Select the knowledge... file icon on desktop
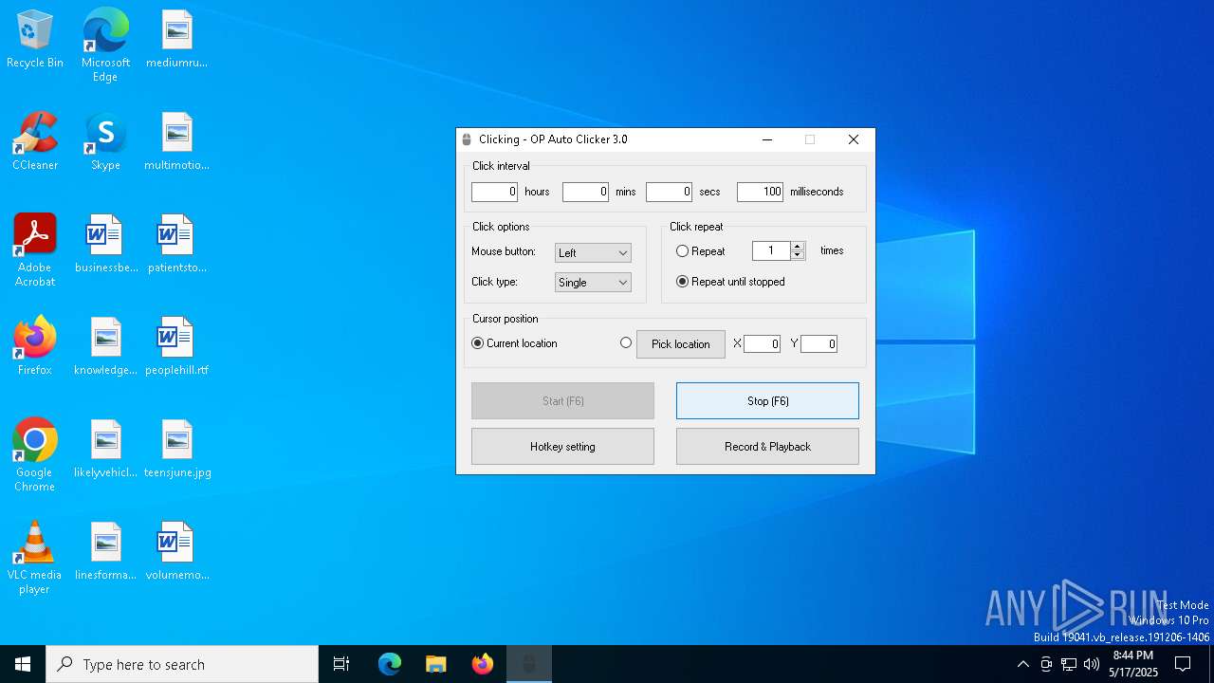The height and width of the screenshot is (683, 1214). point(106,347)
